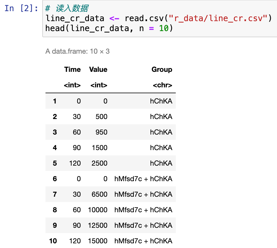277x248 pixels.
Task: Click the '<int>' type label under Value
Action: [x=99, y=85]
